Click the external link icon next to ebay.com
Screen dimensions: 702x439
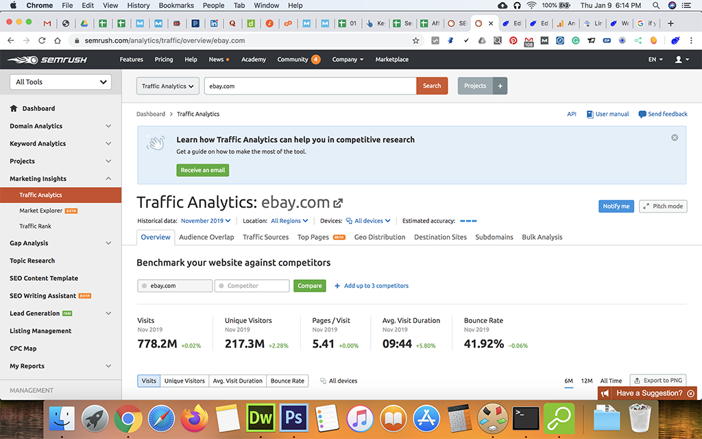[x=338, y=203]
